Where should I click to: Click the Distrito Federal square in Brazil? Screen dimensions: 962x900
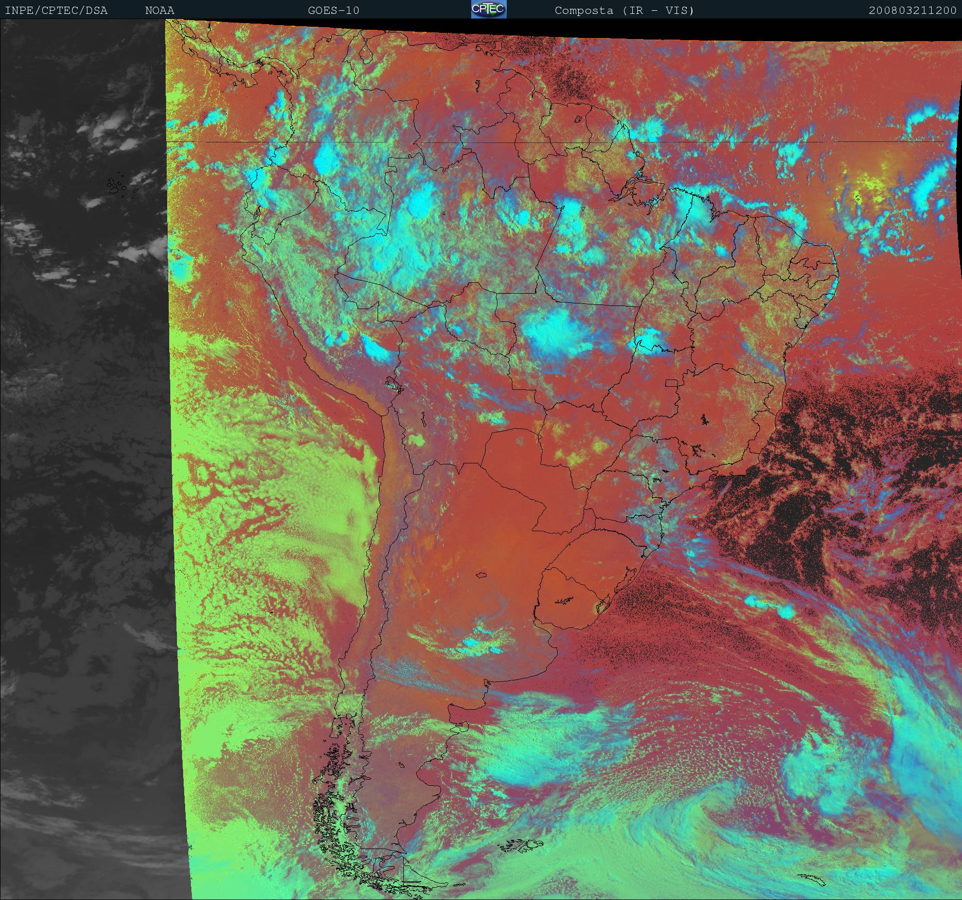671,383
